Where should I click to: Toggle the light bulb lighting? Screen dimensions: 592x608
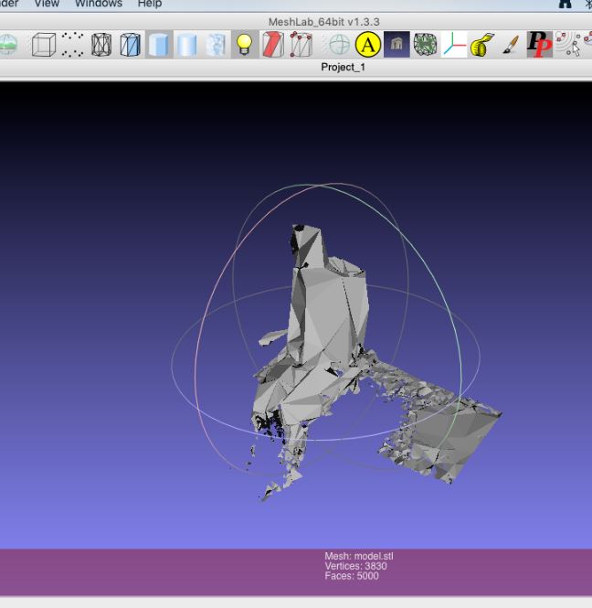point(245,45)
